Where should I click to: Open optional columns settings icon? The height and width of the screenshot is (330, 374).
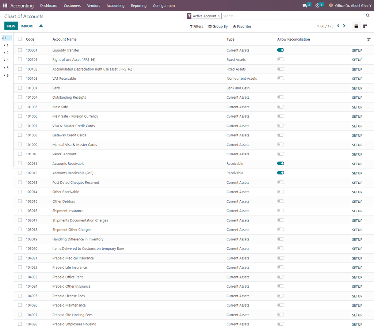pyautogui.click(x=369, y=39)
